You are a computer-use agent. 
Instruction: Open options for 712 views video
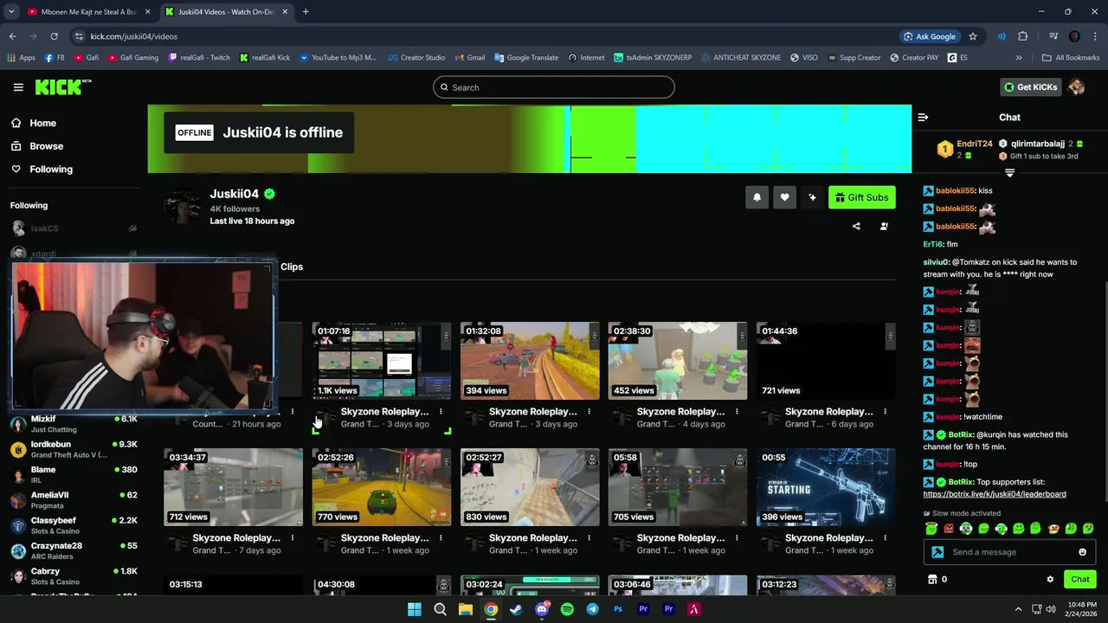293,538
